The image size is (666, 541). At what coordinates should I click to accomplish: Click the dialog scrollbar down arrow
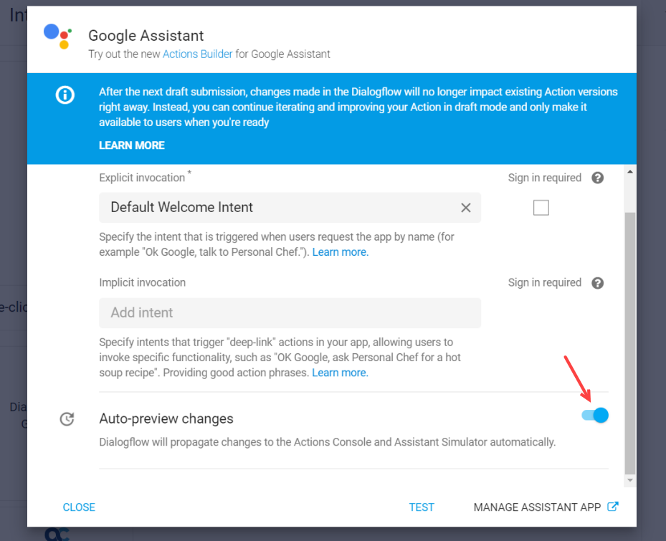click(x=630, y=480)
